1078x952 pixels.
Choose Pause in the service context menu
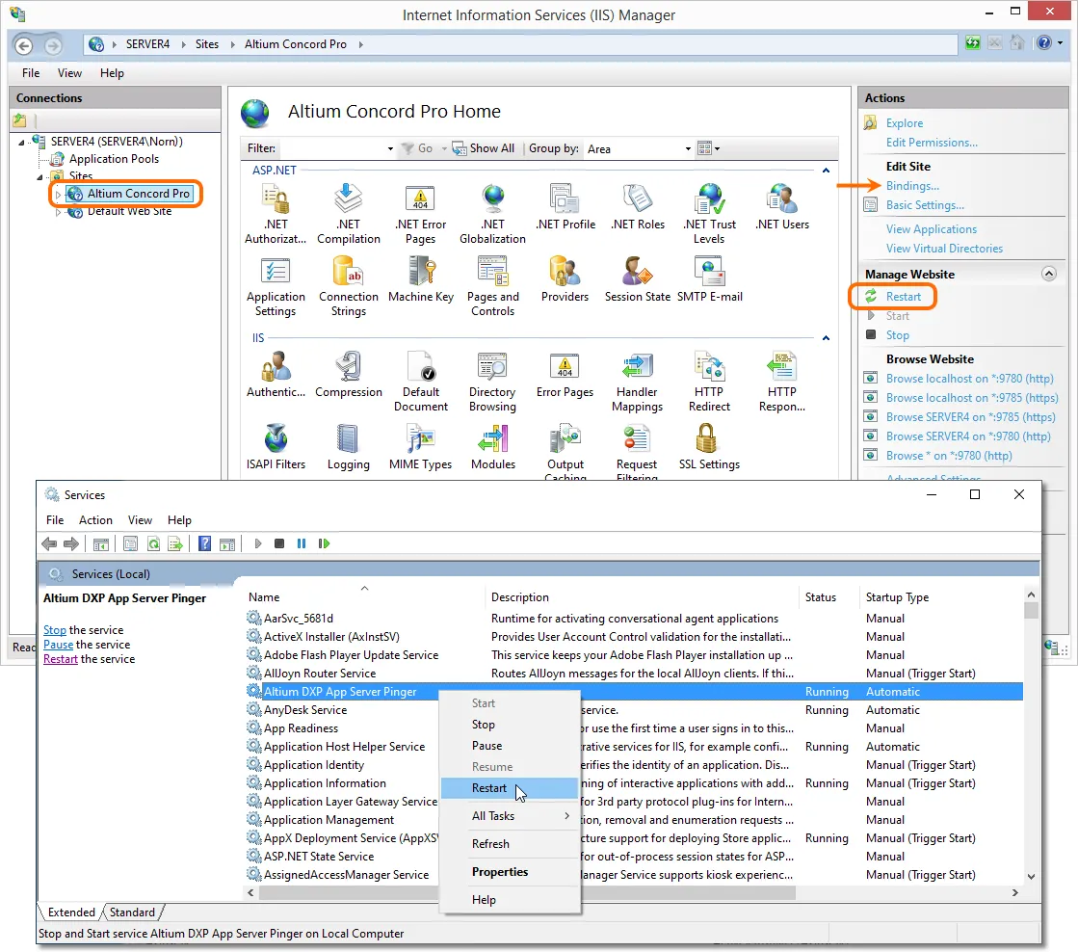point(510,746)
